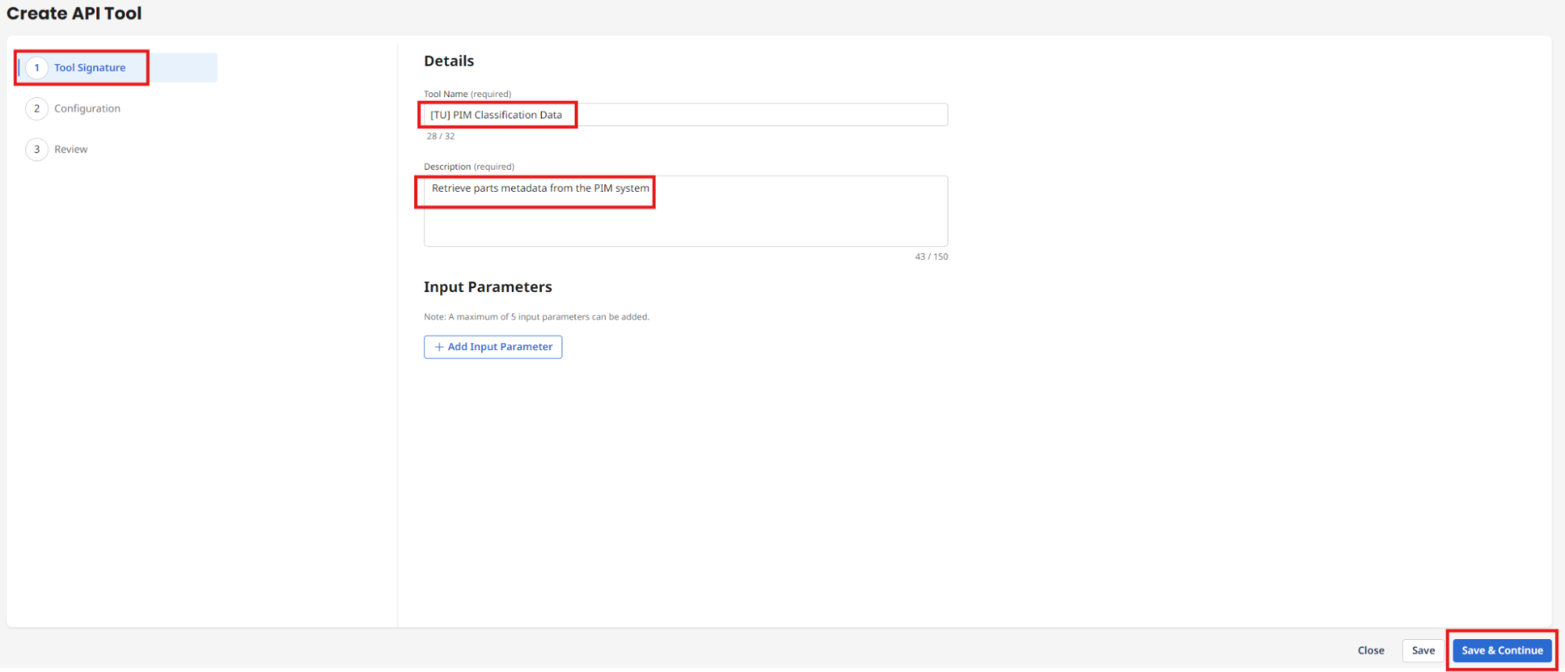Viewport: 1565px width, 672px height.
Task: Click the maximum 5 input parameters note
Action: pos(536,317)
